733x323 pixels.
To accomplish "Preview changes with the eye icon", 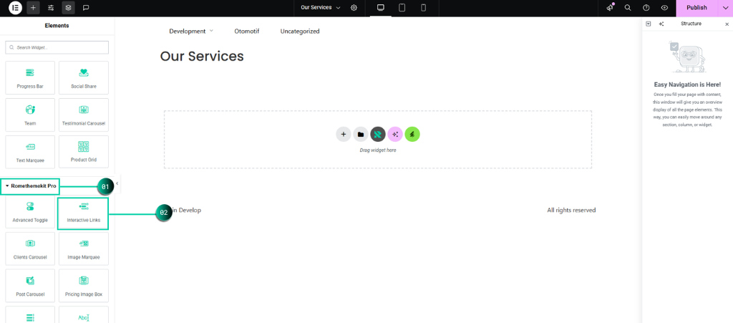I will 664,8.
